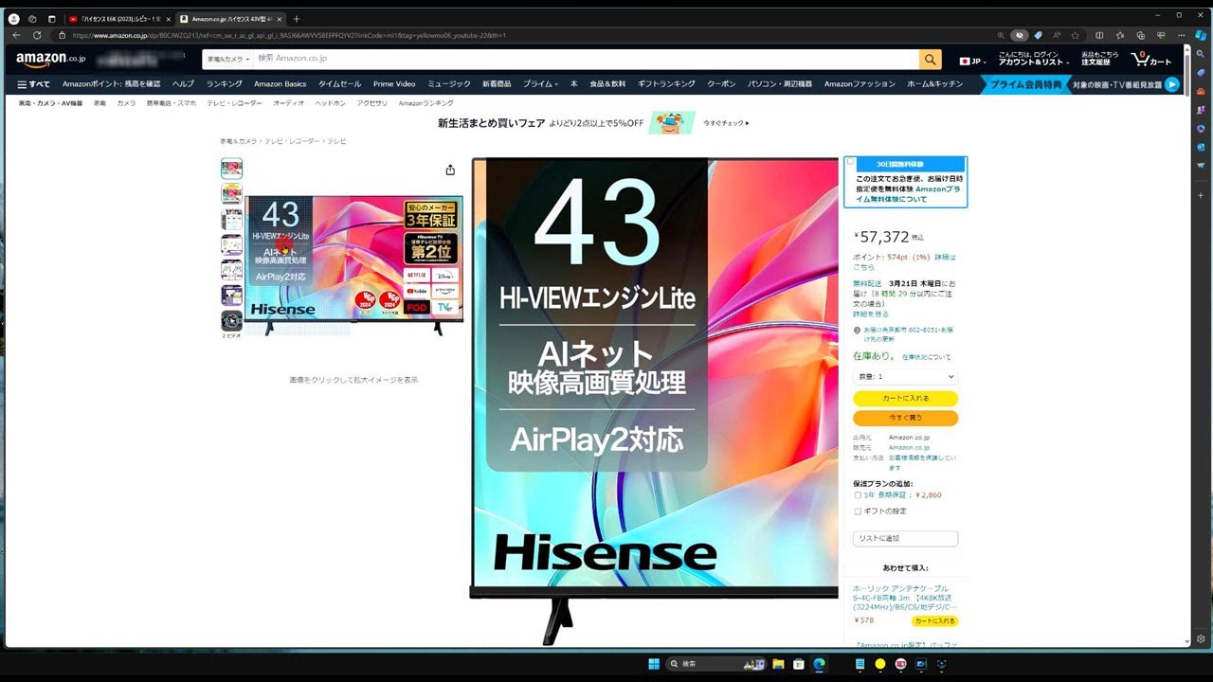
Task: Click the share icon above product image
Action: tap(450, 170)
